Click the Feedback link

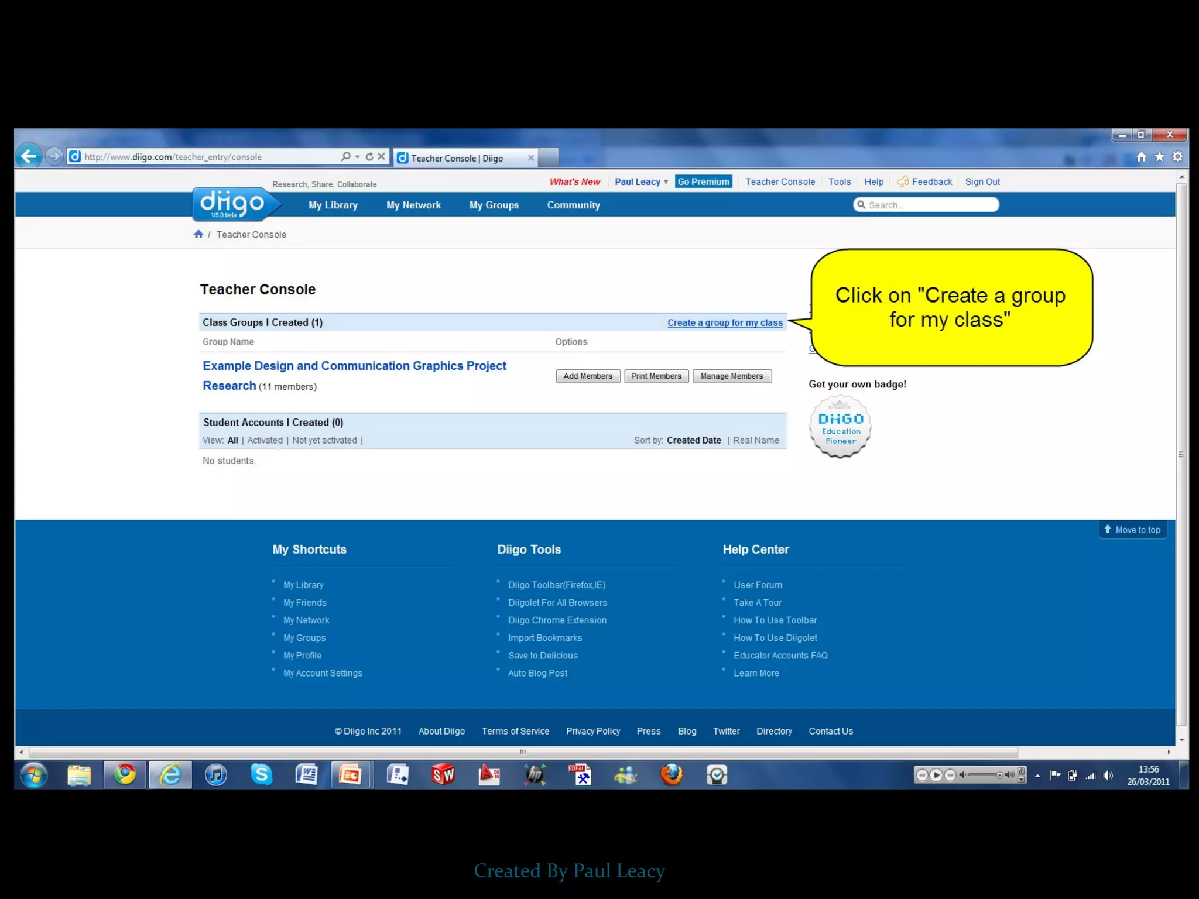point(924,181)
